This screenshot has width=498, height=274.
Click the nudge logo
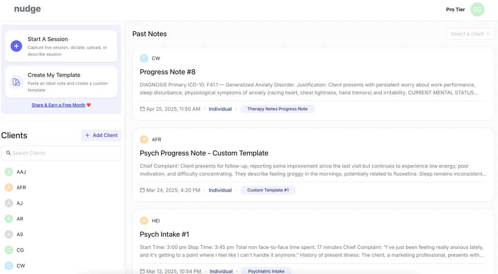pyautogui.click(x=27, y=9)
